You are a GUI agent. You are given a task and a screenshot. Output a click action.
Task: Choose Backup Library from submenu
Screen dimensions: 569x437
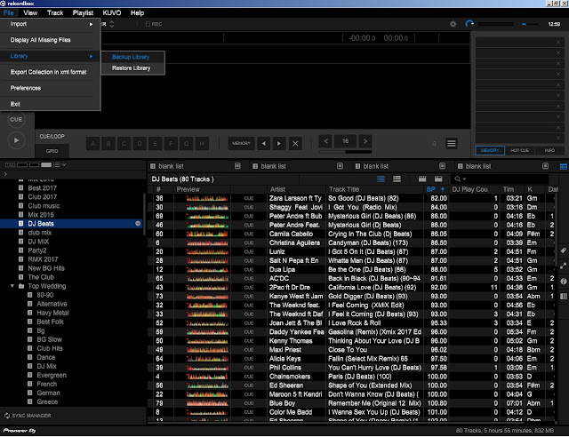tap(132, 57)
